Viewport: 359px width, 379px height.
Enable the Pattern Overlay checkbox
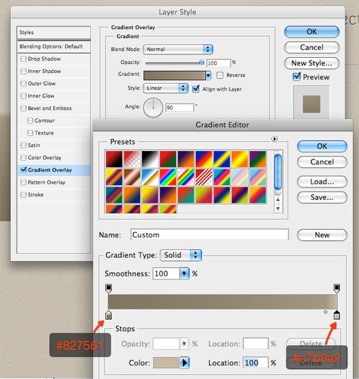(x=23, y=182)
